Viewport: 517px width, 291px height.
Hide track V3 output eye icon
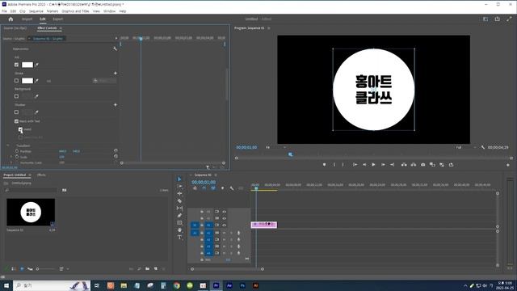pyautogui.click(x=225, y=212)
